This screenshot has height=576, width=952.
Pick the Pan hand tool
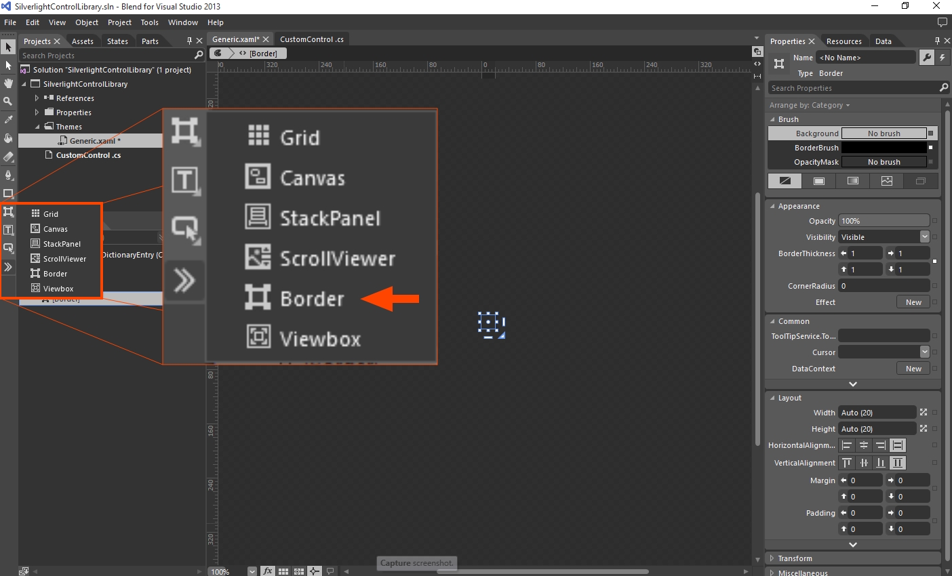click(x=8, y=83)
